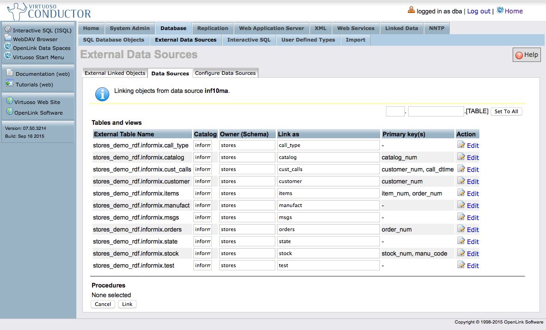
Task: Click the Link as field for customer
Action: (328, 181)
